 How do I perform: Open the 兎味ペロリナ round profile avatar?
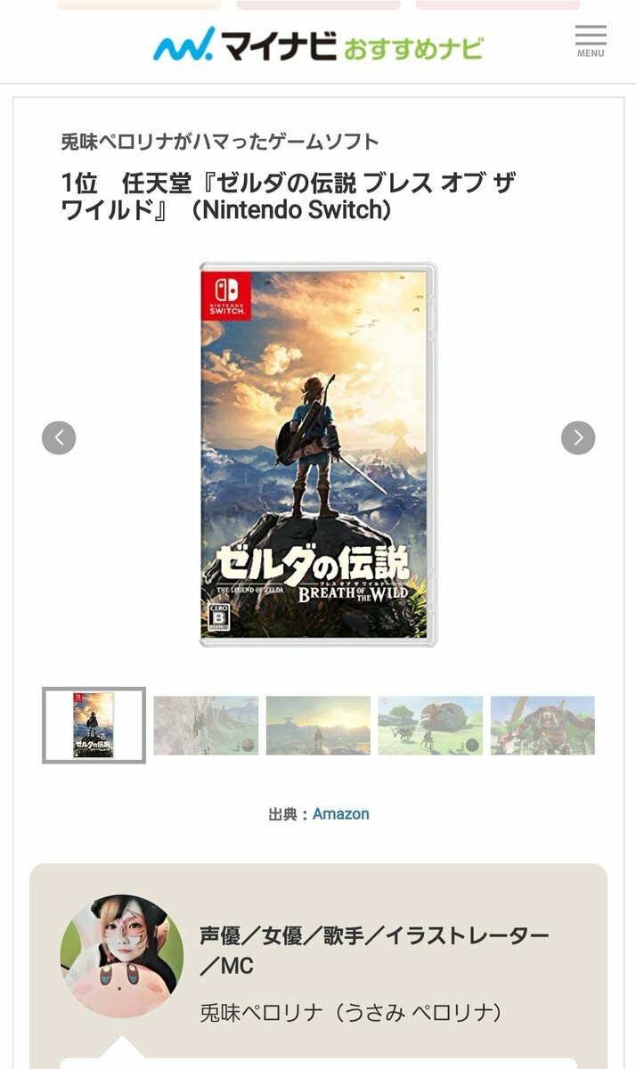122,957
